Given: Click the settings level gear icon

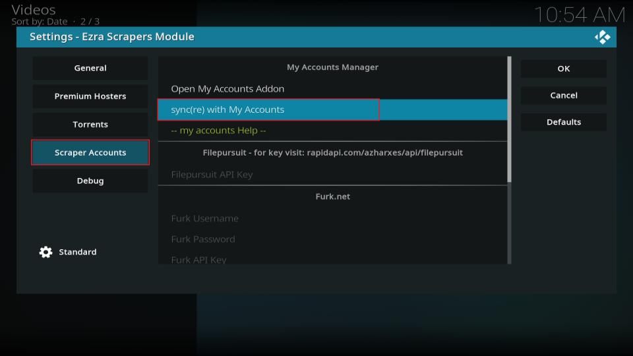Looking at the screenshot, I should [45, 252].
